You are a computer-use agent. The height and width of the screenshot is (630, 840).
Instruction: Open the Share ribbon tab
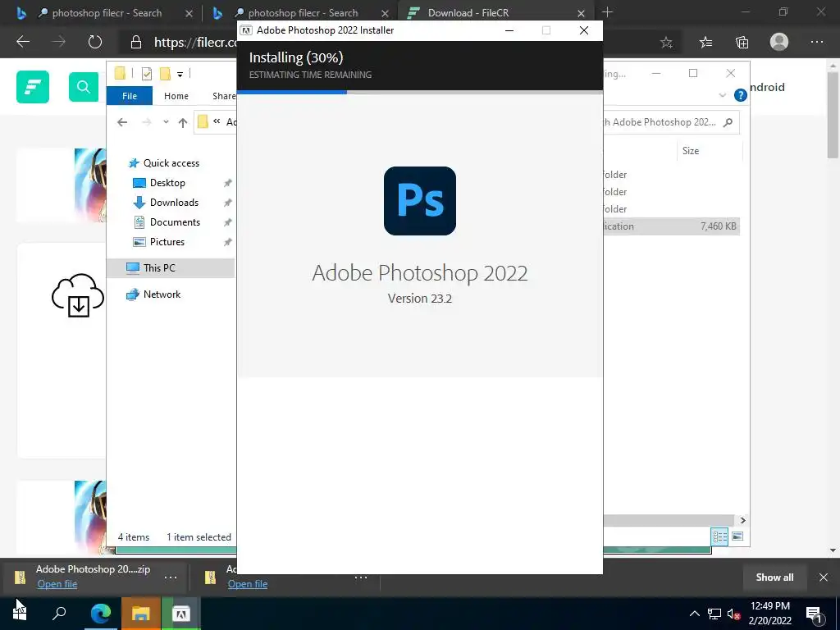pos(224,96)
